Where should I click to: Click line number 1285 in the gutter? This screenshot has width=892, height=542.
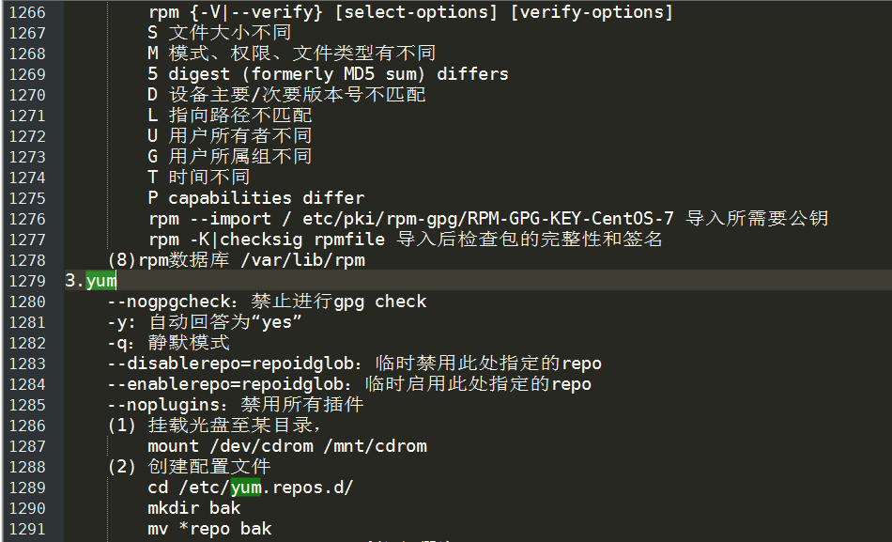coord(27,405)
